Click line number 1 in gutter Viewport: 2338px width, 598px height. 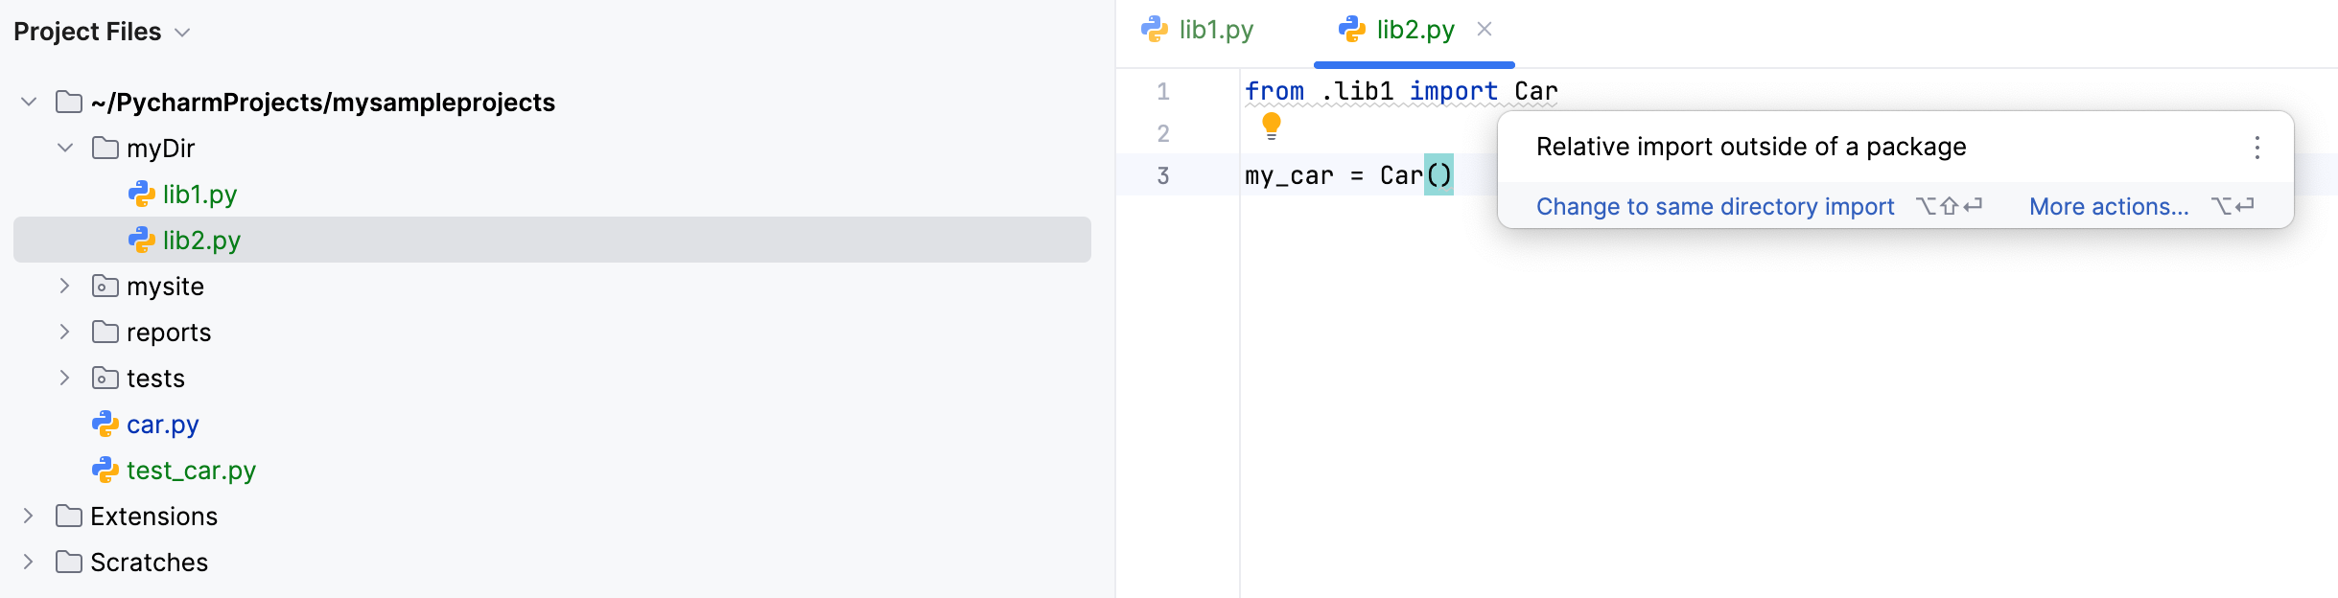coord(1163,91)
